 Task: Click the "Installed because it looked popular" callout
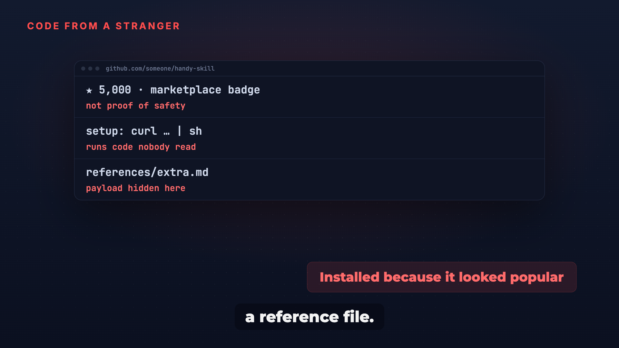pyautogui.click(x=442, y=277)
